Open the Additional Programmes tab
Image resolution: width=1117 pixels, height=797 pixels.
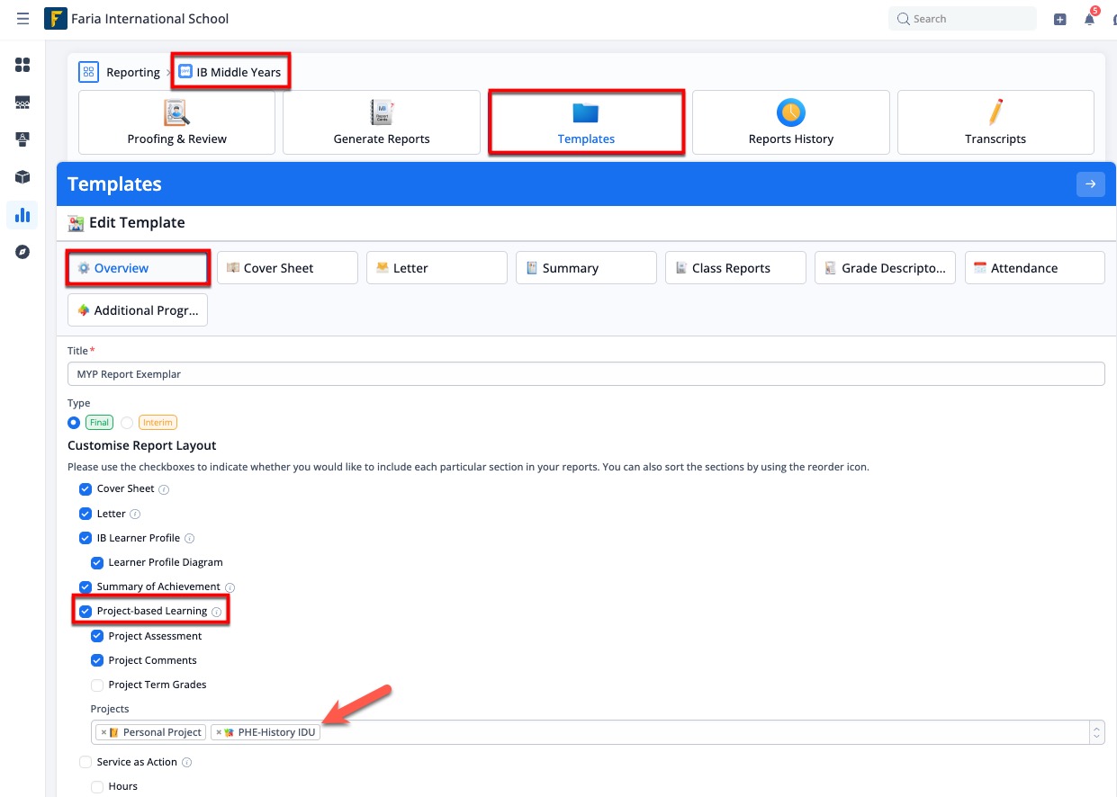click(138, 310)
